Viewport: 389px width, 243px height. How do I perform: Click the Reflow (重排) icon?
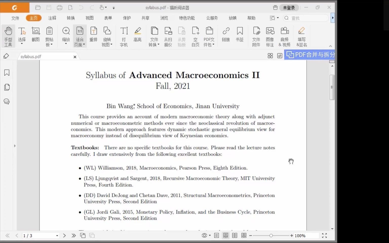(93, 34)
